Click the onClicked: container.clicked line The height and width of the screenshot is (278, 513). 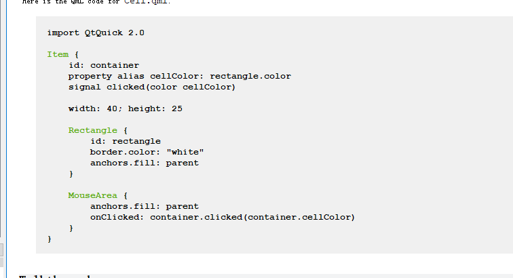(223, 217)
